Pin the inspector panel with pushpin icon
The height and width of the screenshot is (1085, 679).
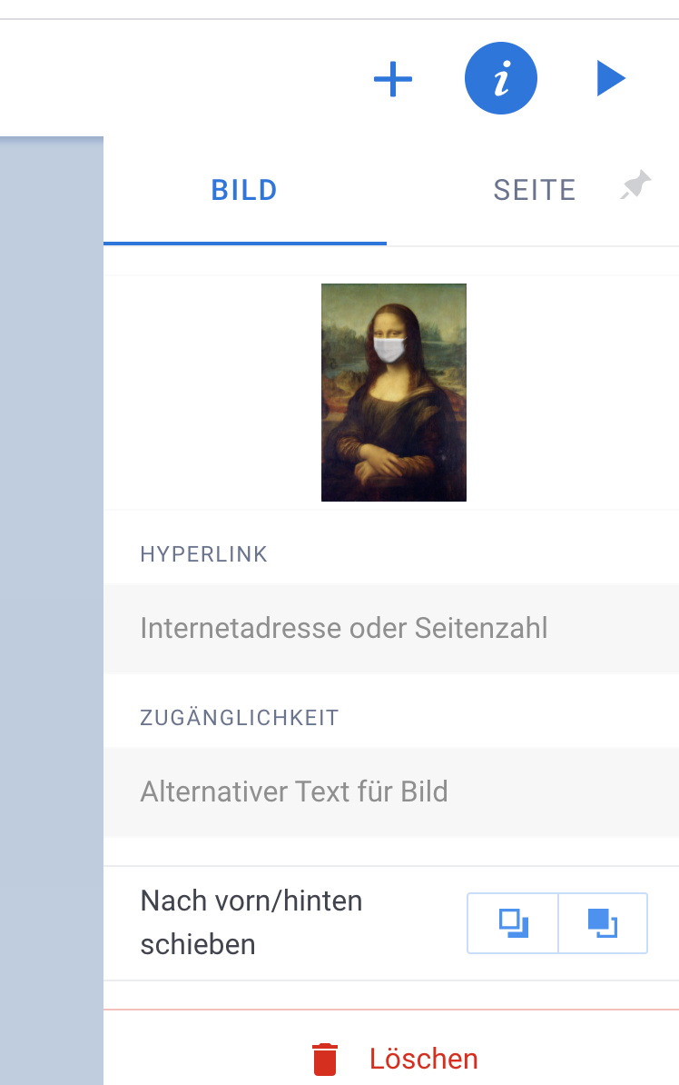click(635, 184)
